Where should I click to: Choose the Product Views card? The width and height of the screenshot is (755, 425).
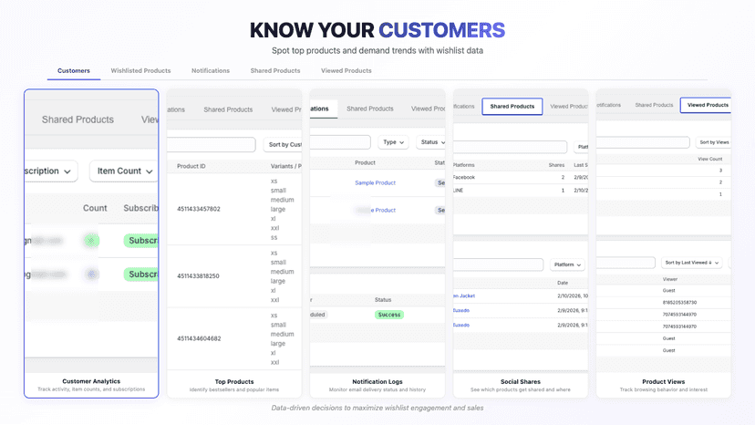[664, 244]
